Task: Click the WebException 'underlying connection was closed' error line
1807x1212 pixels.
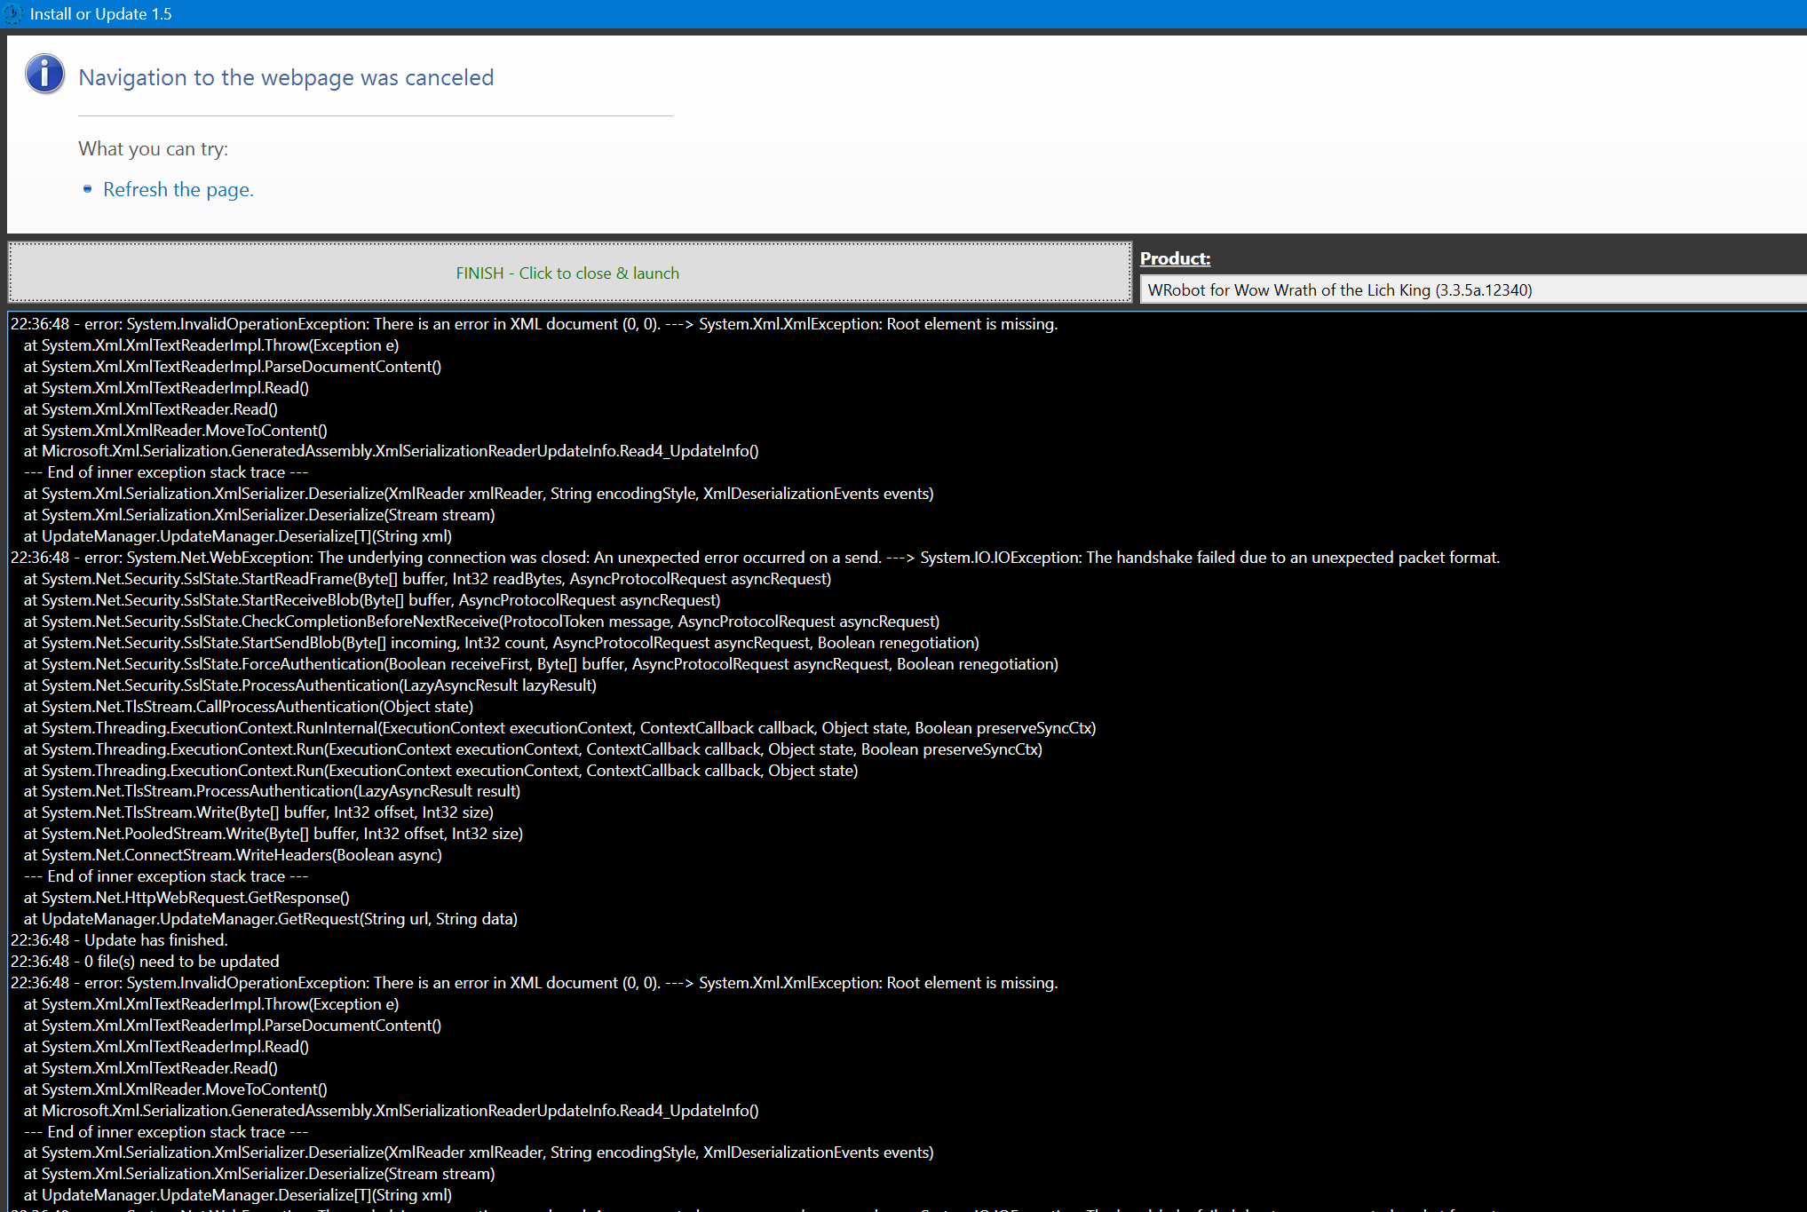Action: pyautogui.click(x=755, y=557)
